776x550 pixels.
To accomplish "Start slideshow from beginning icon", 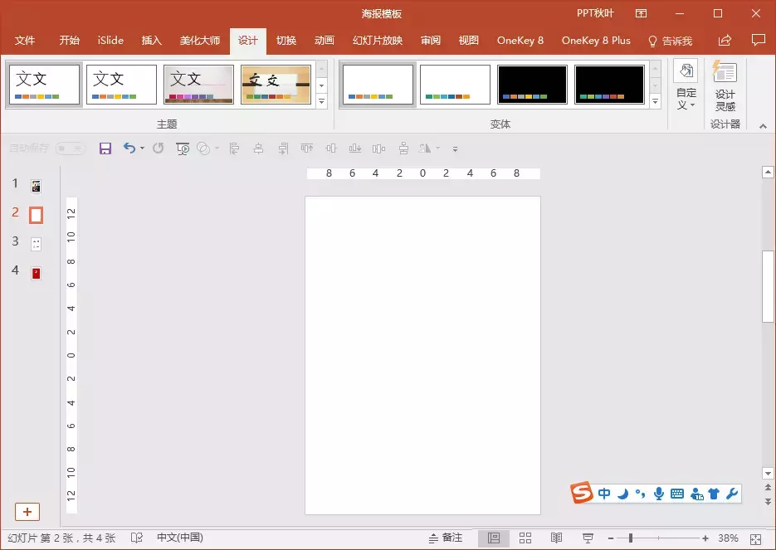I will pyautogui.click(x=183, y=148).
